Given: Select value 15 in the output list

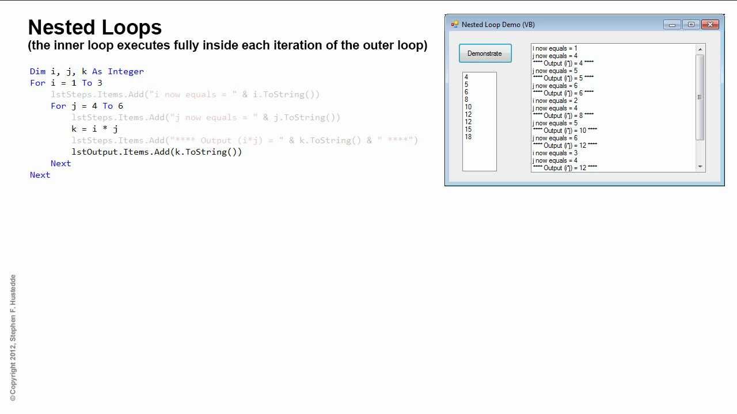Looking at the screenshot, I should pyautogui.click(x=480, y=129).
